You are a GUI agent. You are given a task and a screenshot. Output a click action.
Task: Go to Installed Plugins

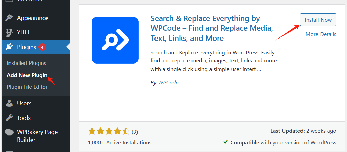(26, 63)
